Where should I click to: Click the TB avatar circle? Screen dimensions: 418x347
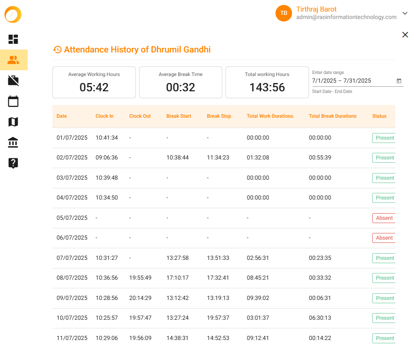click(x=284, y=13)
